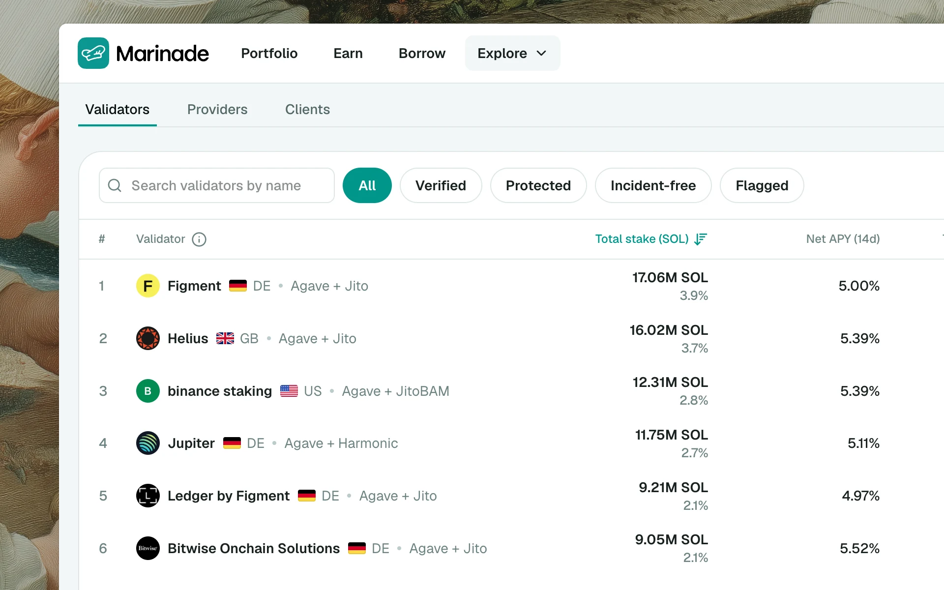Open the Figment validator link
Viewport: 944px width, 590px height.
[195, 286]
